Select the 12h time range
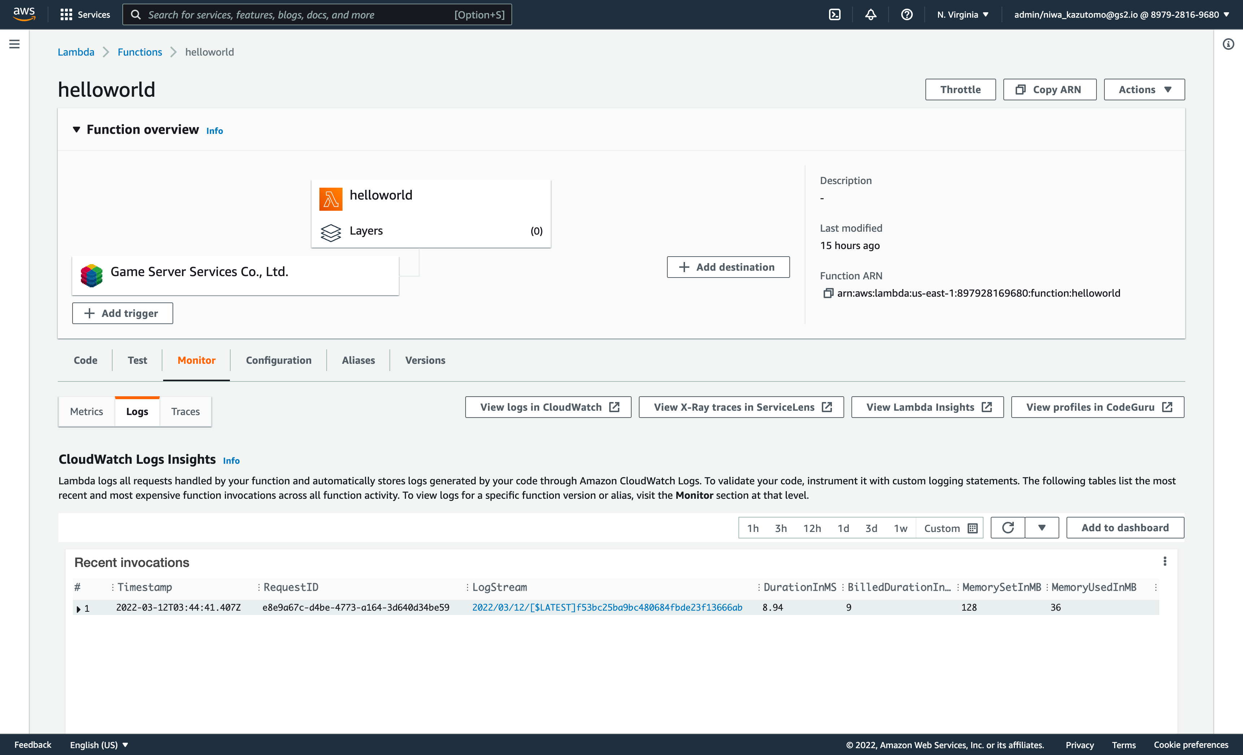1243x755 pixels. pos(812,528)
